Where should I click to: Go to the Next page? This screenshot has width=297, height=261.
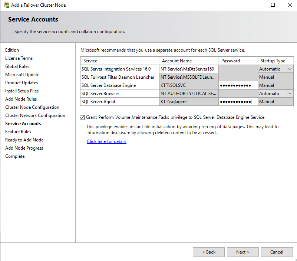tap(242, 252)
